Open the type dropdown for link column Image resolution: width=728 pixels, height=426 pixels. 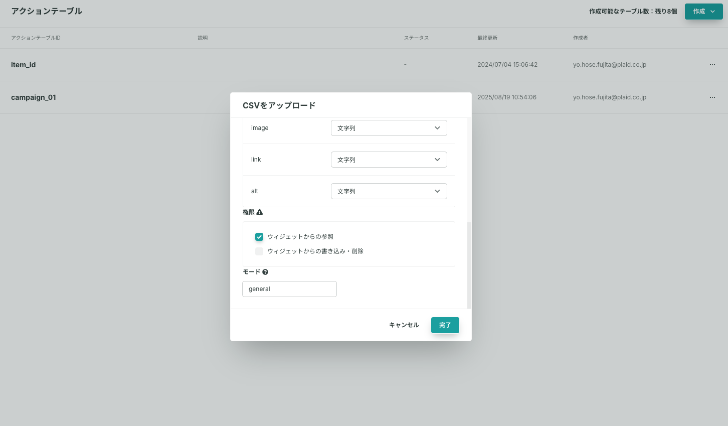click(x=389, y=160)
